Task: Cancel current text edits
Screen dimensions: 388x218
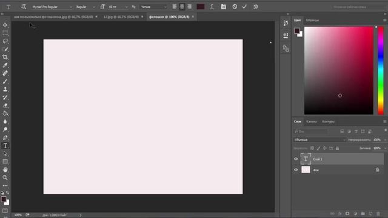Action: click(235, 7)
